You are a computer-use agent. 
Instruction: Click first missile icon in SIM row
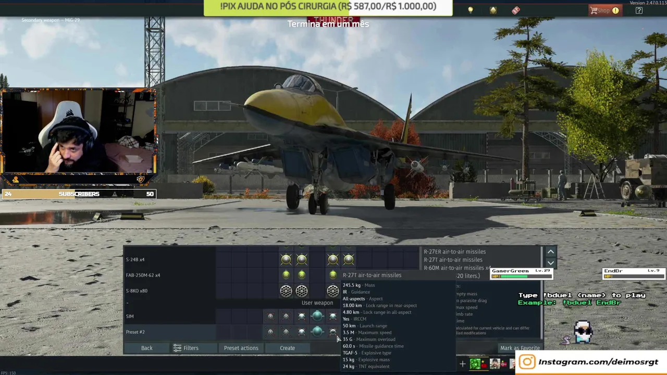(x=270, y=316)
